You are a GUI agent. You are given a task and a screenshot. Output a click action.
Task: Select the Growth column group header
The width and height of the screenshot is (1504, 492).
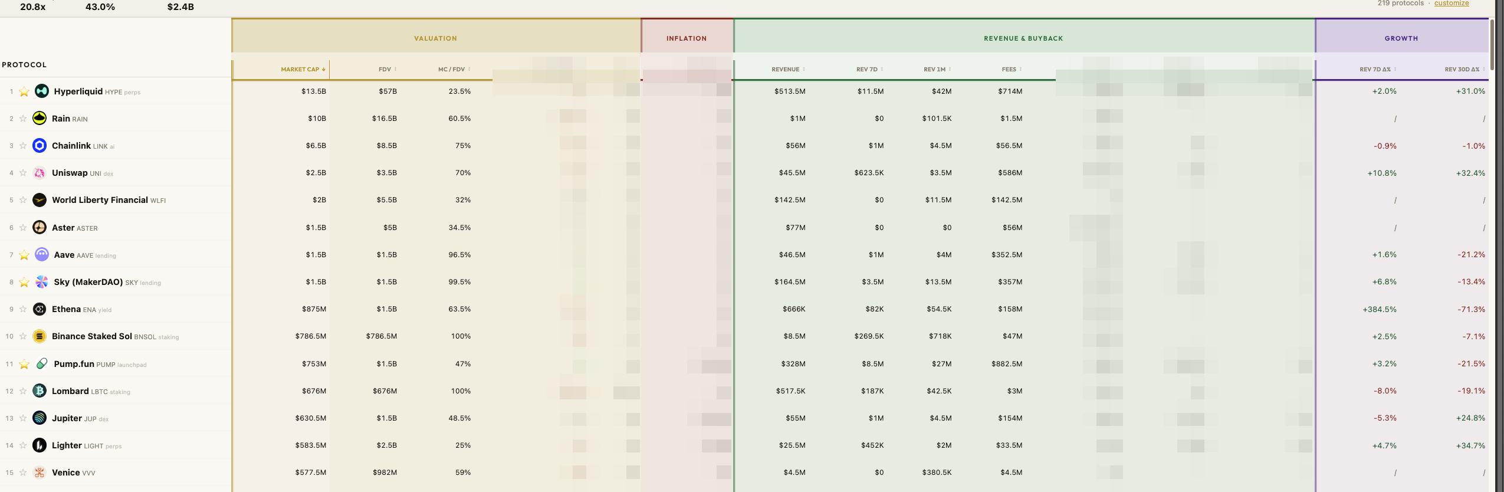click(x=1401, y=38)
